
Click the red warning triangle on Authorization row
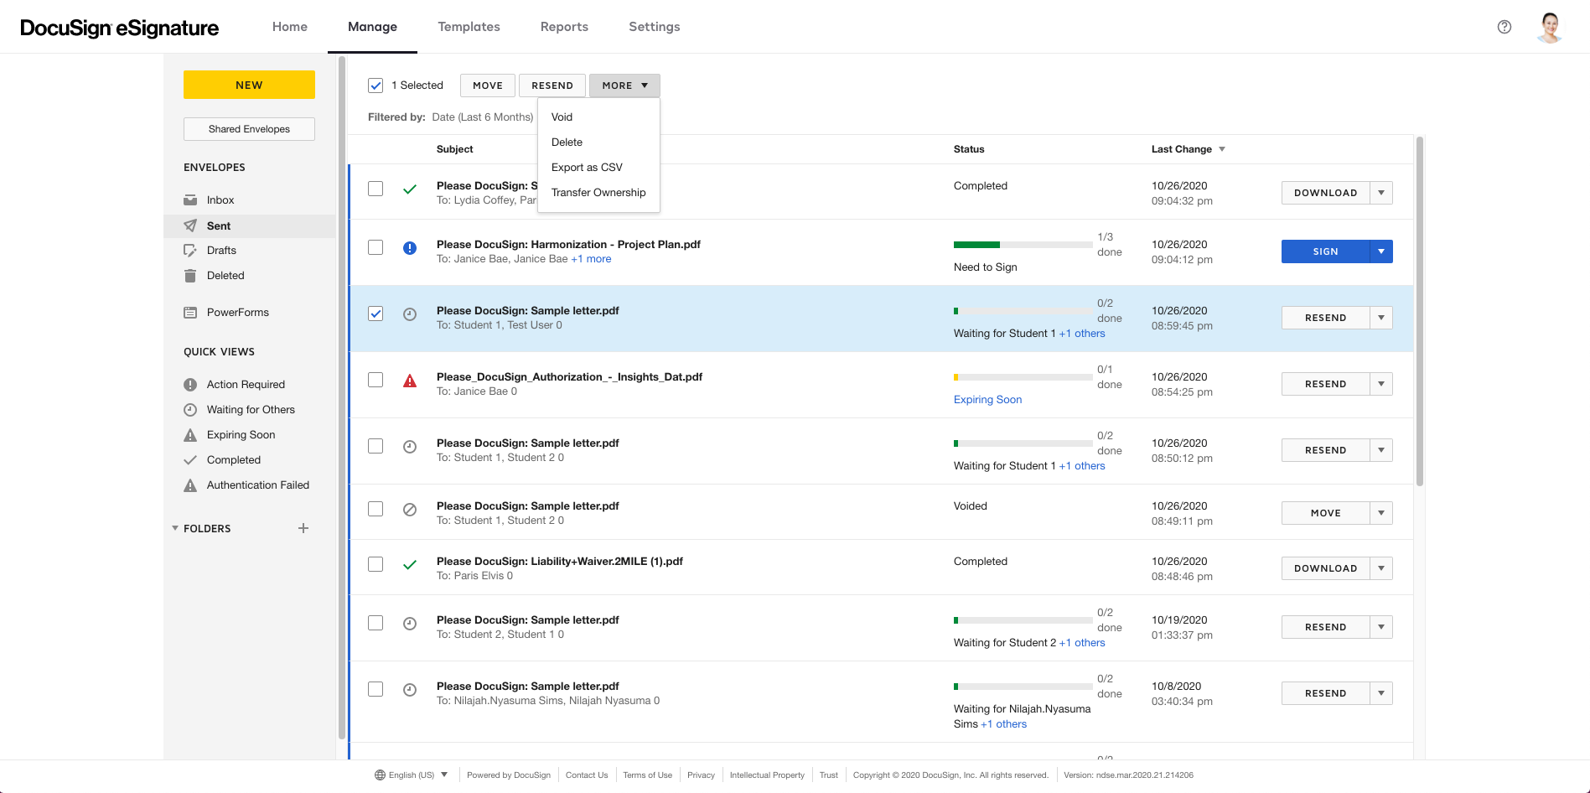pos(410,381)
